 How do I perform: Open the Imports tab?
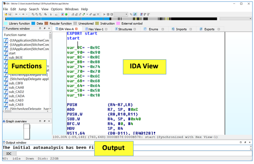(181, 29)
